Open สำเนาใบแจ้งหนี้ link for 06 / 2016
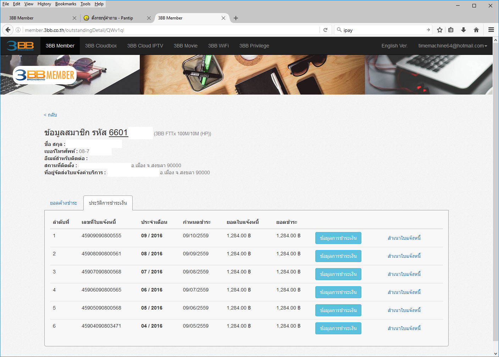The height and width of the screenshot is (357, 499). click(404, 292)
